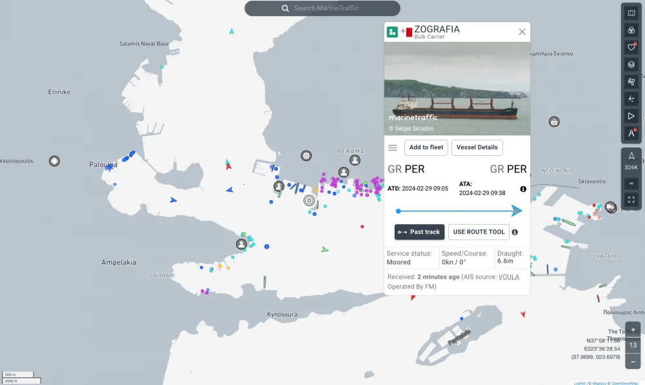Show the wind weather overlay icon
The image size is (645, 385).
(x=631, y=82)
